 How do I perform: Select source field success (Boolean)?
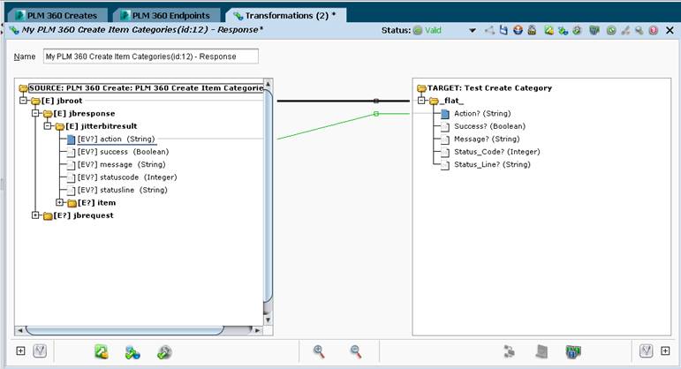[x=123, y=152]
